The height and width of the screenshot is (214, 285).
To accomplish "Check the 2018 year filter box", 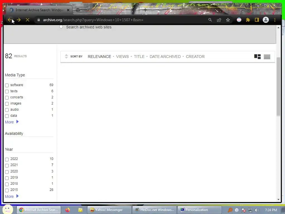I will coord(7,184).
